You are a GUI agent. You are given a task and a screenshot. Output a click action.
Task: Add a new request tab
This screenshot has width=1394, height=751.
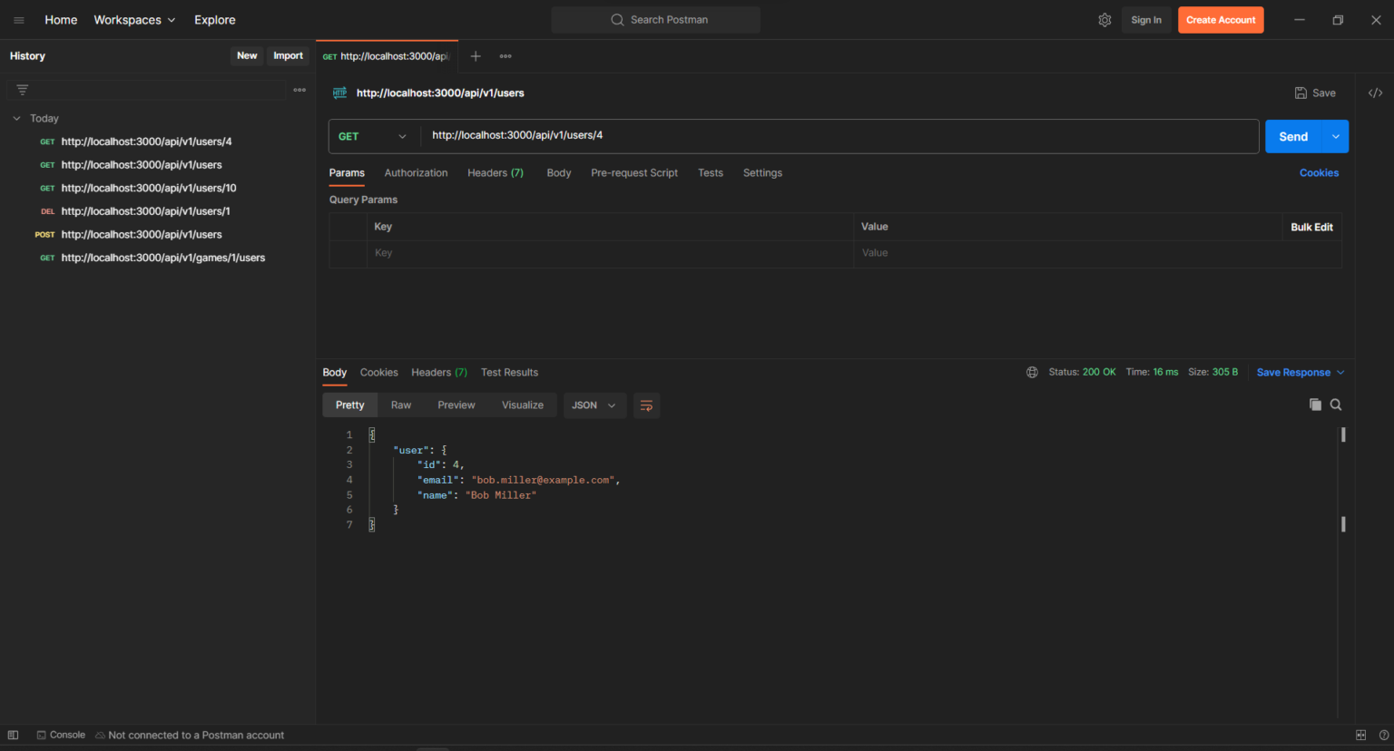(x=476, y=56)
